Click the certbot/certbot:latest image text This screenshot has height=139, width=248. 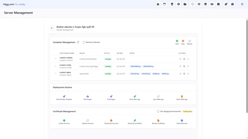(x=88, y=59)
